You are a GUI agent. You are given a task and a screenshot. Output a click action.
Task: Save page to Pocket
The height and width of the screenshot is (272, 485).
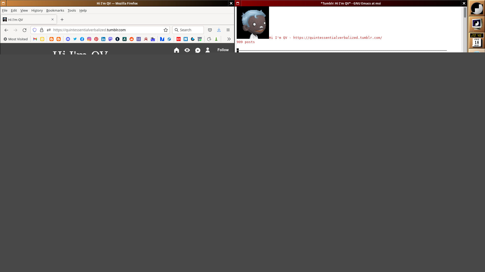210,30
